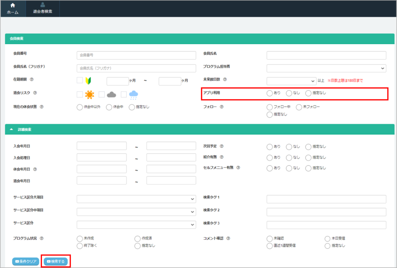Expand the サービス区分大項目 dropdown

pos(136,199)
